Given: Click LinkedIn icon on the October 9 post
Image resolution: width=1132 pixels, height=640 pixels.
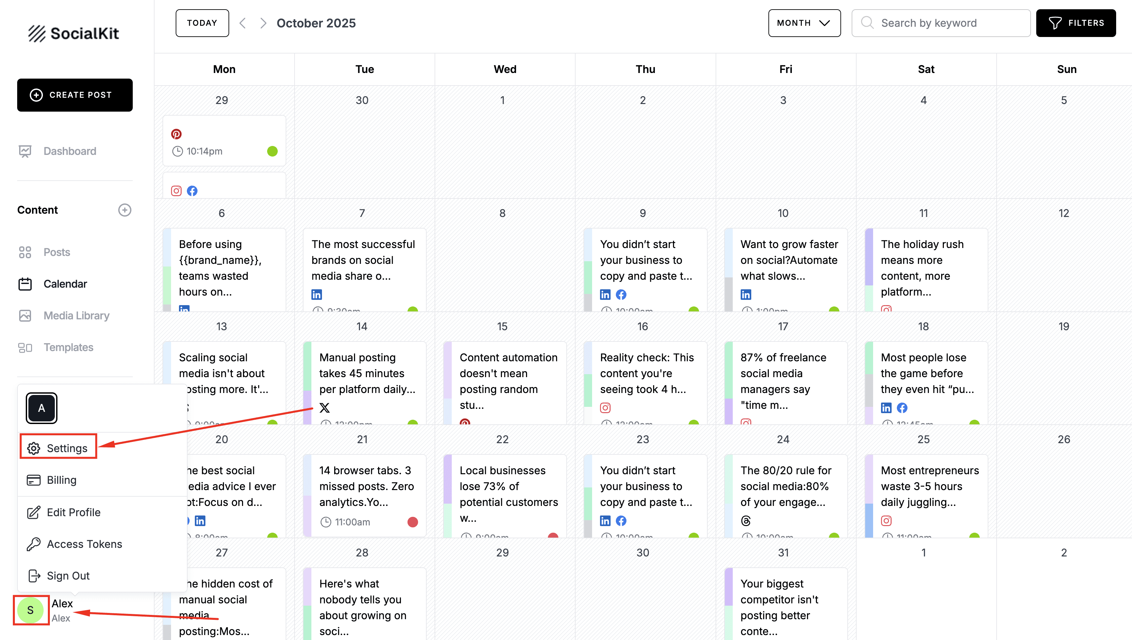Looking at the screenshot, I should tap(605, 295).
